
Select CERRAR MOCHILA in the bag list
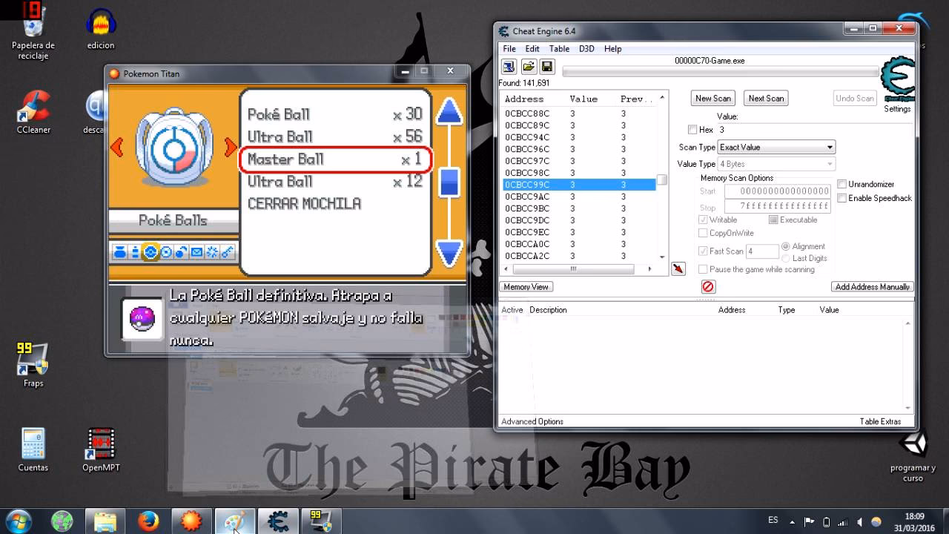[x=304, y=203]
